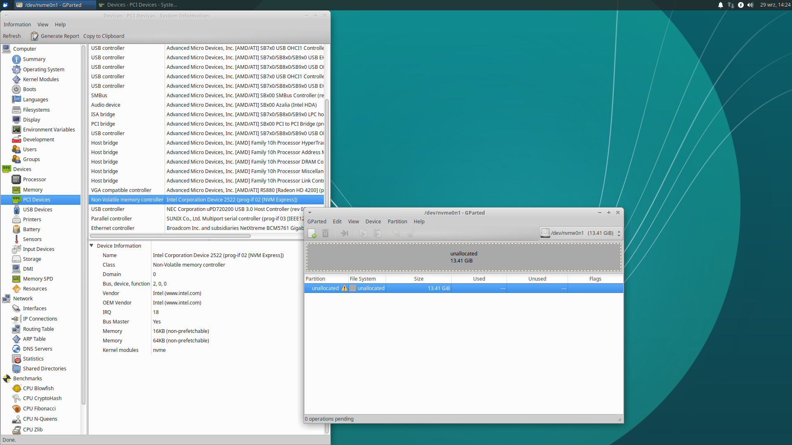Screen dimensions: 792x445
Task: Switch to Devices - PCI Devices taskbar button
Action: coord(138,5)
